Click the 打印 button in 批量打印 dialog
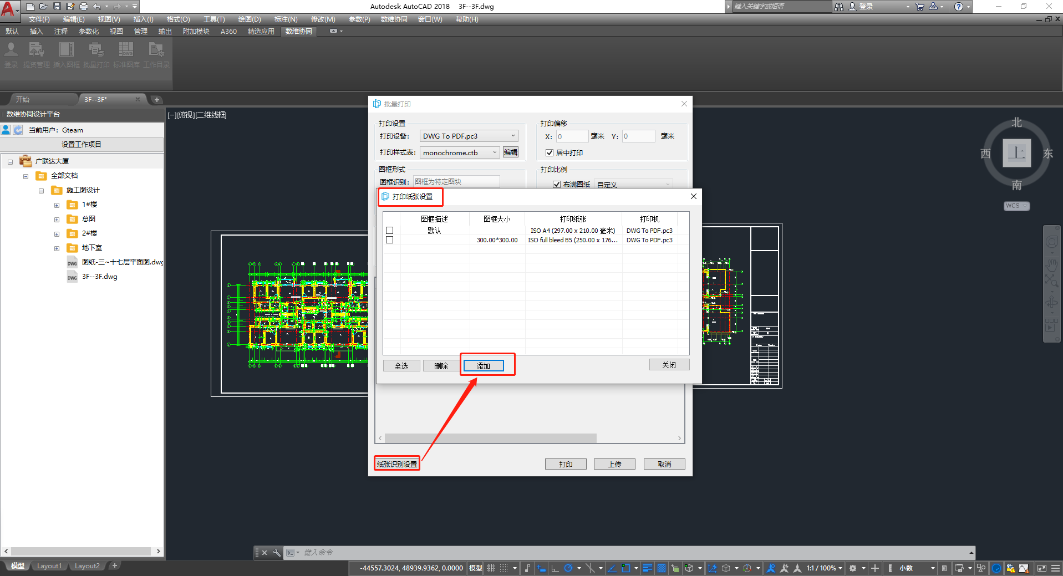Viewport: 1063px width, 576px height. point(566,464)
